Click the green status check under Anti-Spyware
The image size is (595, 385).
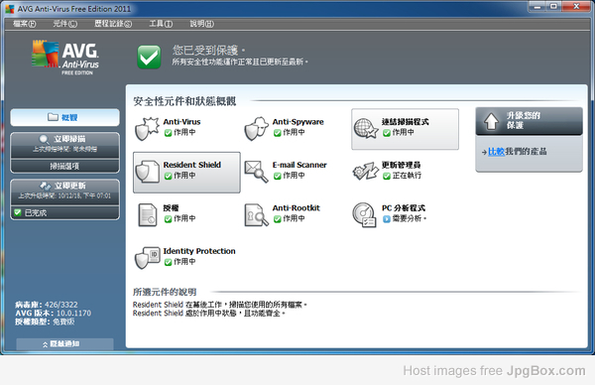pos(278,133)
